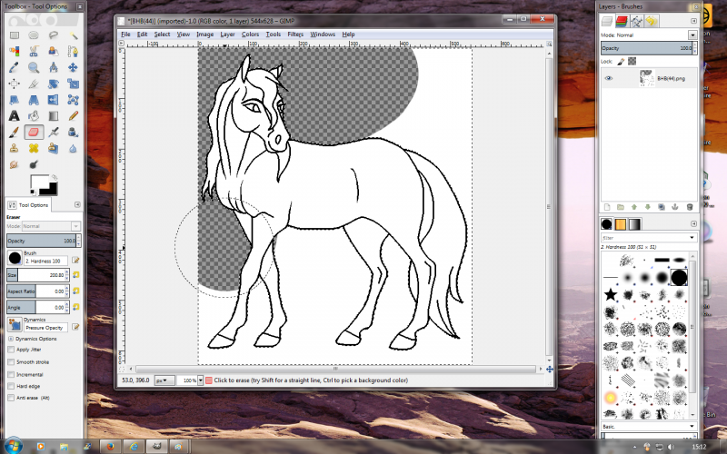Enable the Smooth stroke checkbox

(11, 361)
